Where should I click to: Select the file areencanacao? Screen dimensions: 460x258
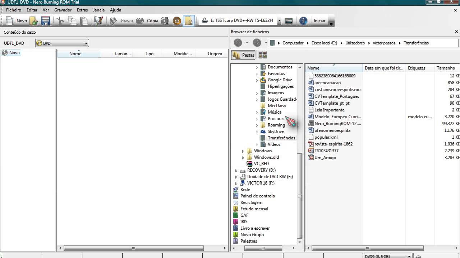327,83
